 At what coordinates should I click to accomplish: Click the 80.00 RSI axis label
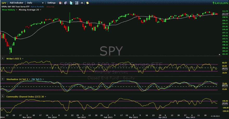(225, 63)
